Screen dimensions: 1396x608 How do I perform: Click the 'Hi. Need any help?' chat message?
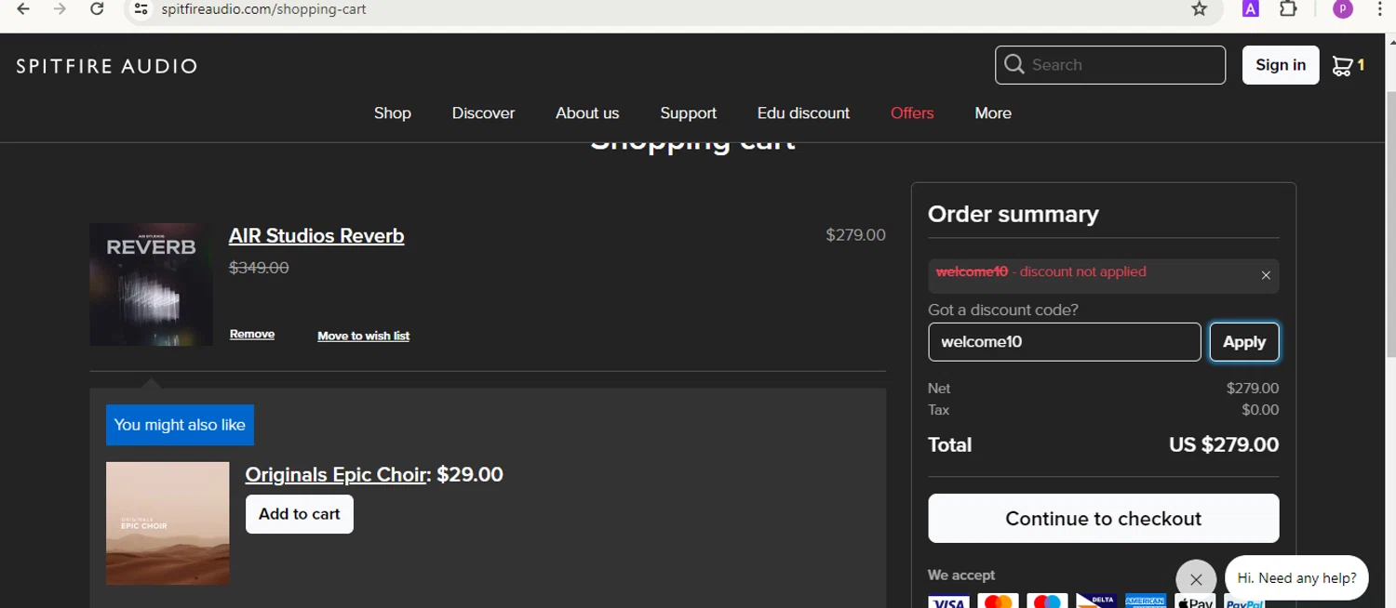(x=1296, y=578)
